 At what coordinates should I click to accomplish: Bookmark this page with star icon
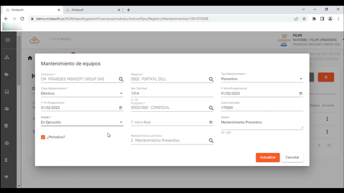[x=304, y=19]
